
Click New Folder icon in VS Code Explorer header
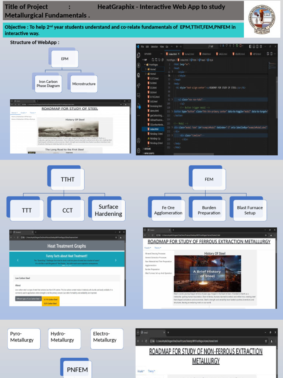[x=156, y=59]
